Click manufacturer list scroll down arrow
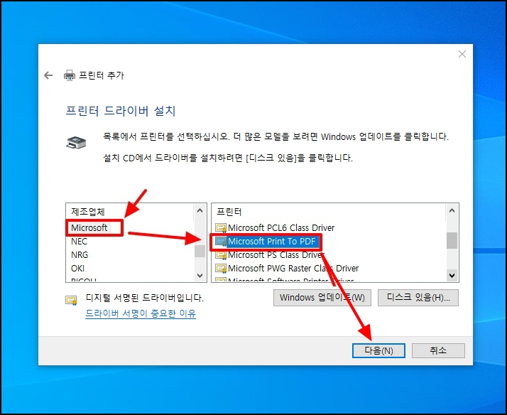Image resolution: width=507 pixels, height=415 pixels. (200, 276)
